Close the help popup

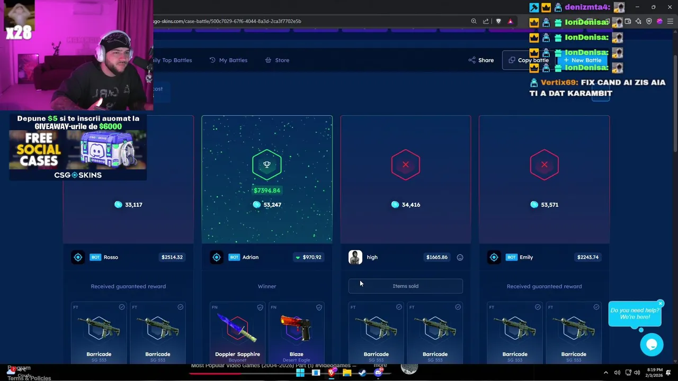click(x=660, y=304)
